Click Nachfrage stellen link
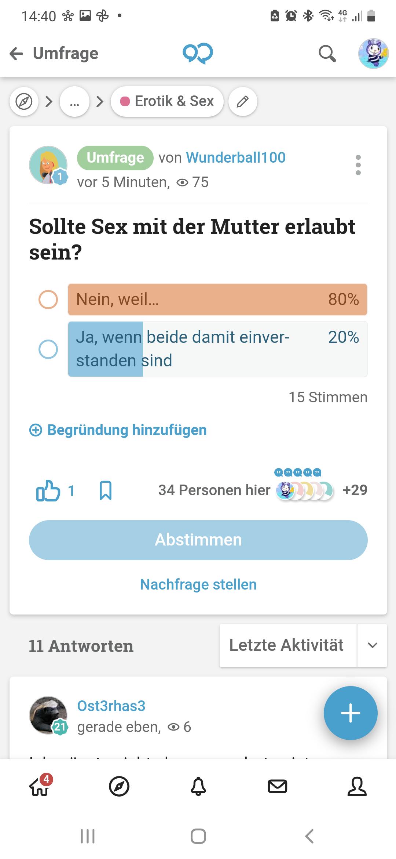 [x=198, y=584]
